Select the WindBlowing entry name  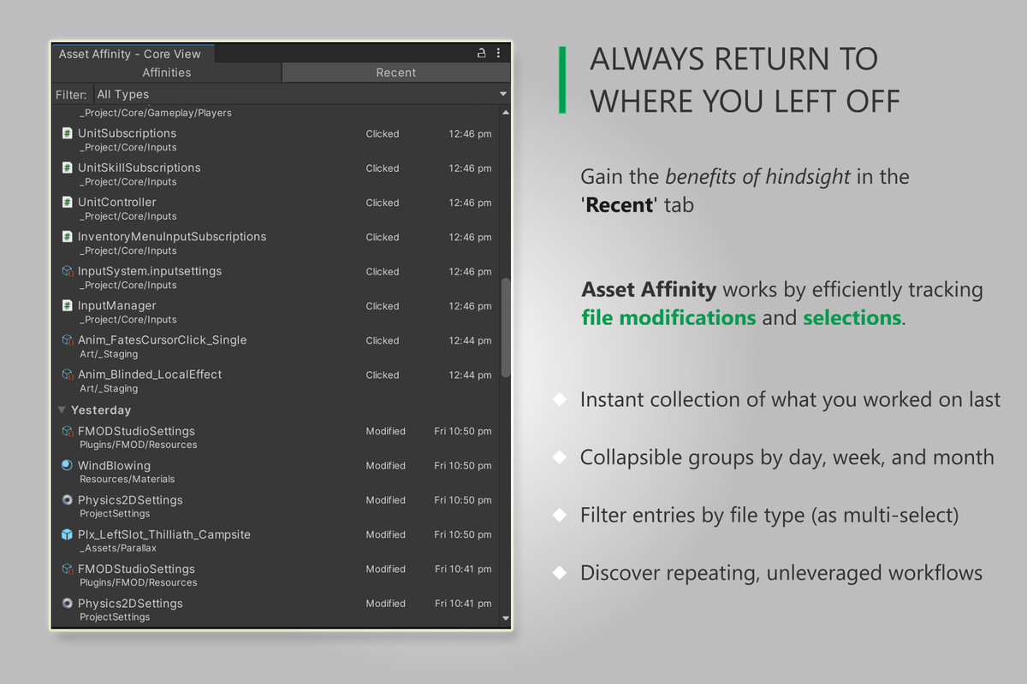tap(114, 465)
